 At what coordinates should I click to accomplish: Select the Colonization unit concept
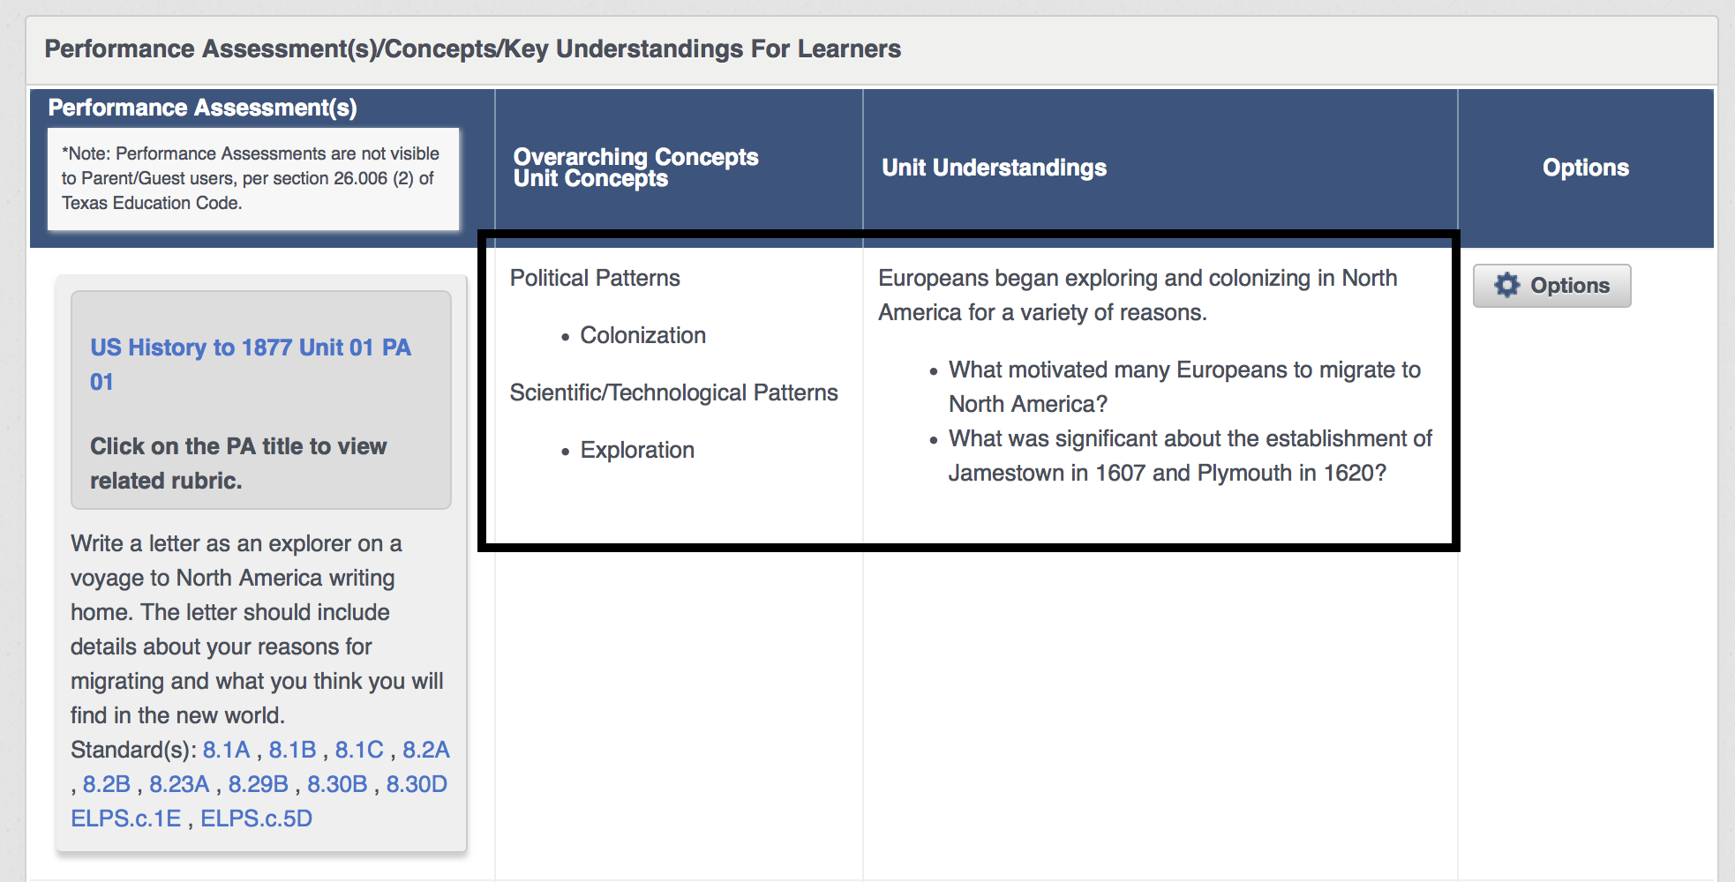(x=642, y=335)
